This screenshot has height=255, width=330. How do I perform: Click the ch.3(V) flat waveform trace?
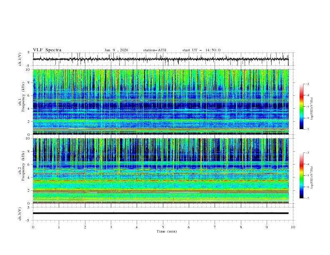pos(161,213)
